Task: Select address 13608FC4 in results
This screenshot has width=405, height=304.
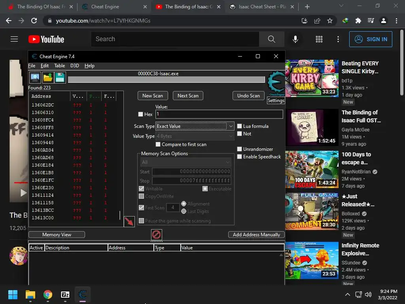Action: [x=43, y=120]
